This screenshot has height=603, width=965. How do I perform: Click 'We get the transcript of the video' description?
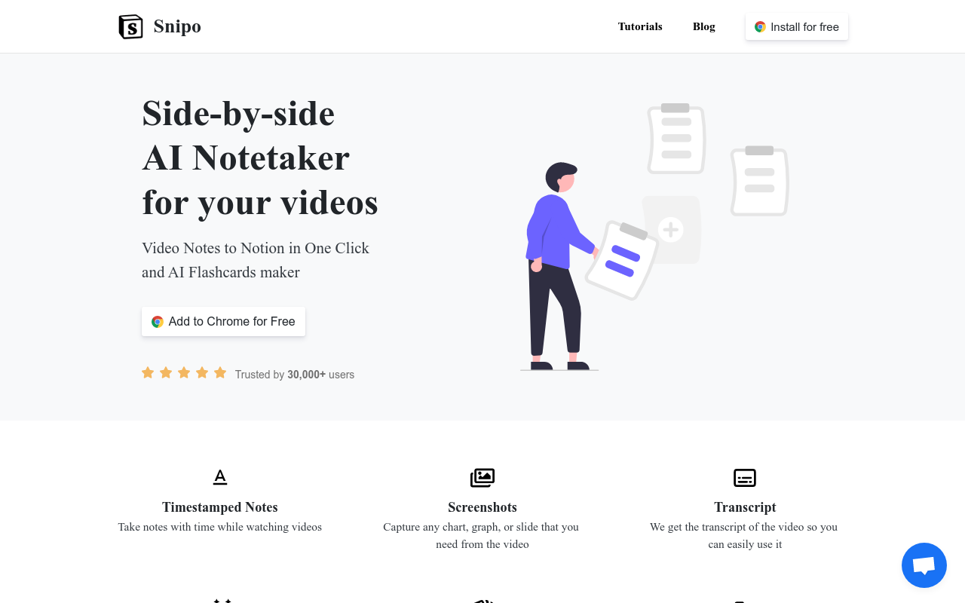click(744, 535)
